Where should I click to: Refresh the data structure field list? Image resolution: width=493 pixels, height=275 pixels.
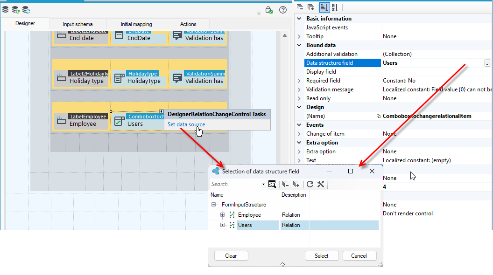[x=310, y=184]
